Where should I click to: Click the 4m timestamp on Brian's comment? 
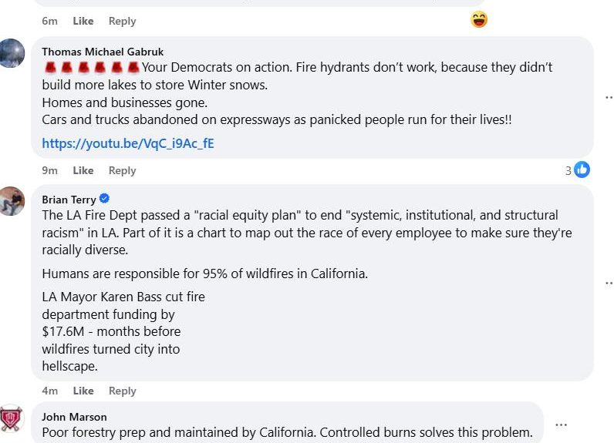tap(49, 391)
